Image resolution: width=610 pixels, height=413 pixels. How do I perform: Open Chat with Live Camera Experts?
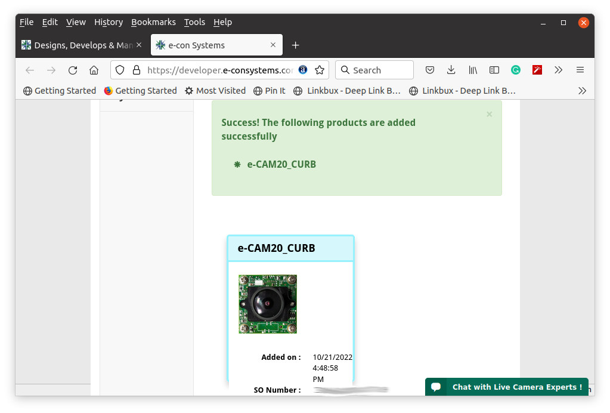pos(506,387)
